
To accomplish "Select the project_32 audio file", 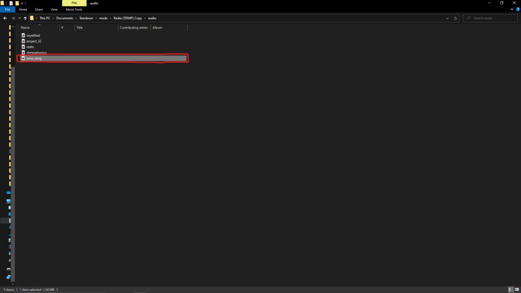I will pyautogui.click(x=34, y=41).
